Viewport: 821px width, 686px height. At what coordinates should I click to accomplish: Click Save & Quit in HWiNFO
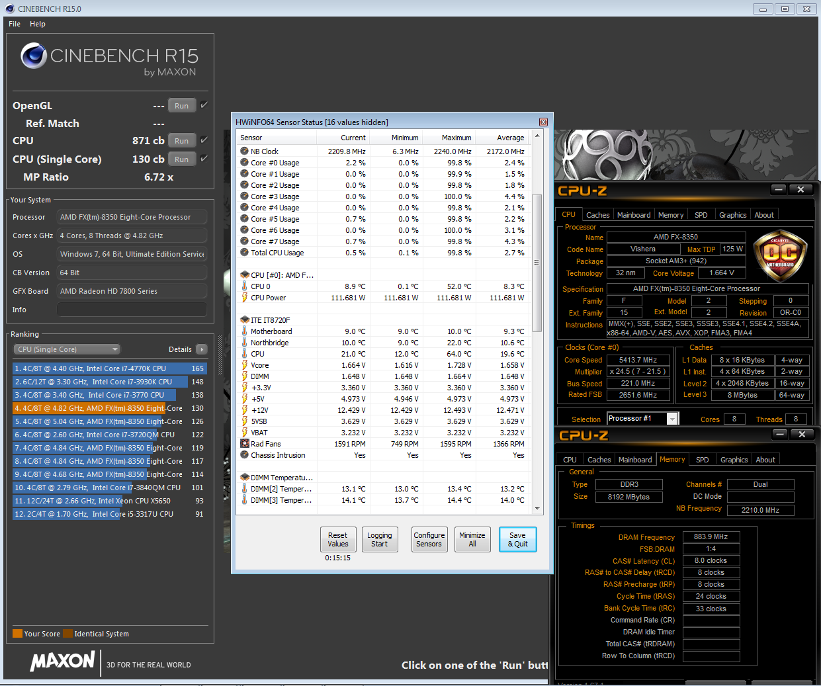click(x=517, y=540)
